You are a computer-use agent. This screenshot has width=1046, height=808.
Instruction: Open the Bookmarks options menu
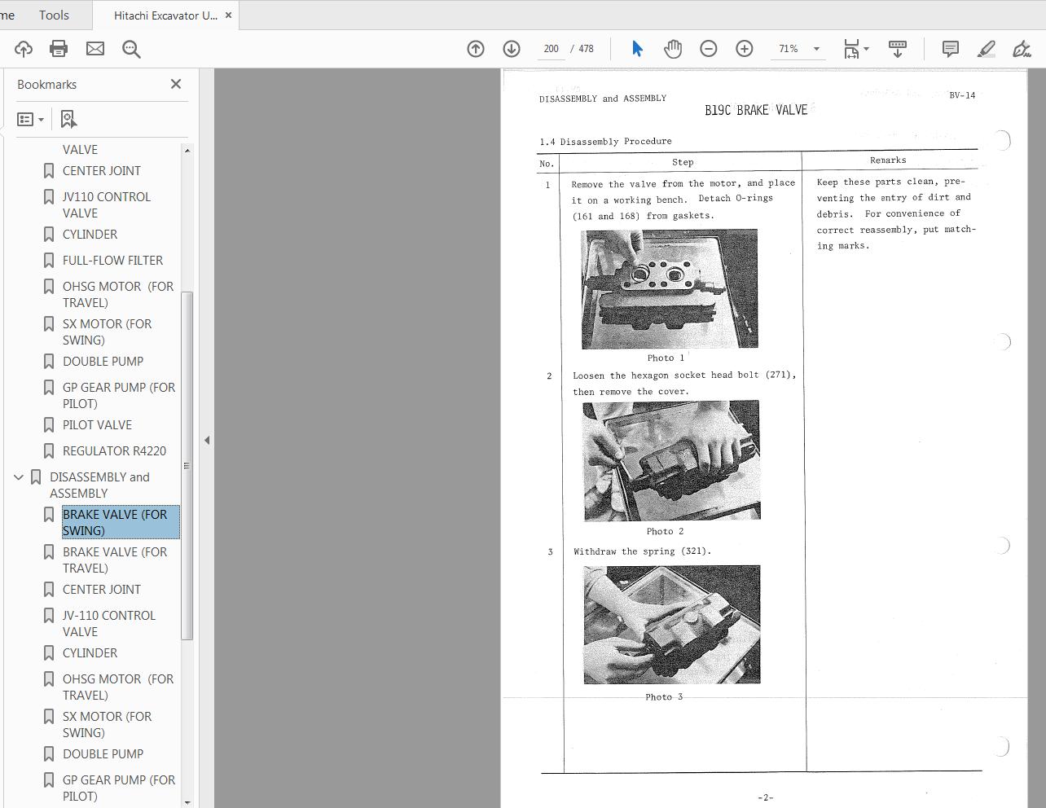[x=30, y=119]
